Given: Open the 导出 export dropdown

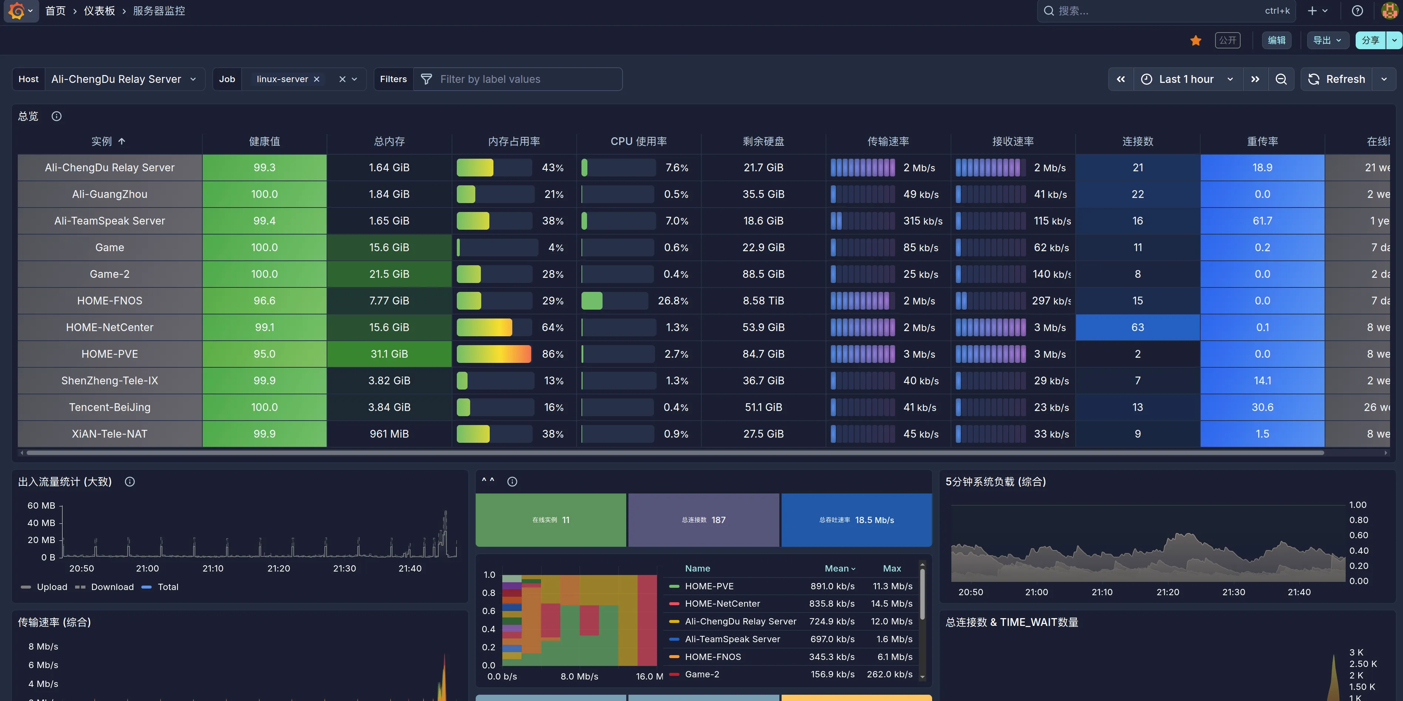Looking at the screenshot, I should [x=1327, y=40].
